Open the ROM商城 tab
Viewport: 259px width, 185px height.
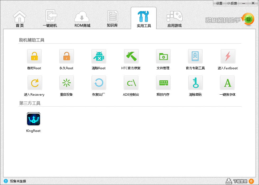(82, 19)
